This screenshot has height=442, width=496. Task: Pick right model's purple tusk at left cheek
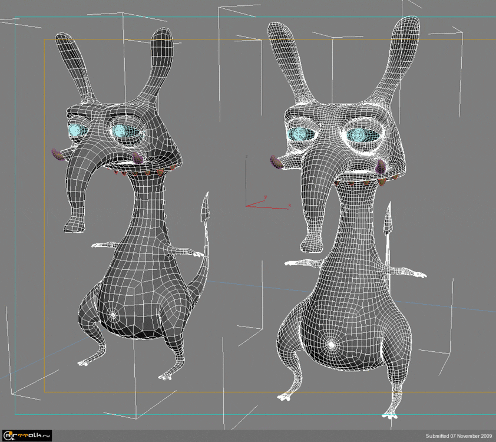pos(276,162)
